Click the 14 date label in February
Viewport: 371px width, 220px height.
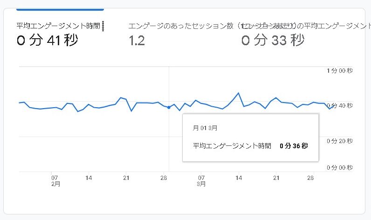[89, 178]
